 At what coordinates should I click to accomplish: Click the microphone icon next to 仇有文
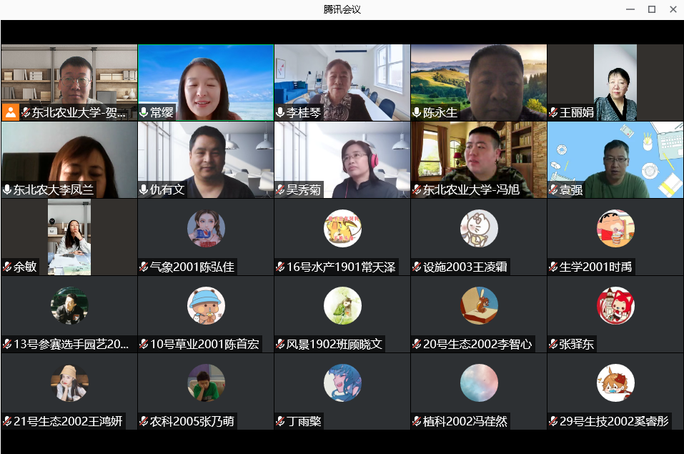pos(144,190)
